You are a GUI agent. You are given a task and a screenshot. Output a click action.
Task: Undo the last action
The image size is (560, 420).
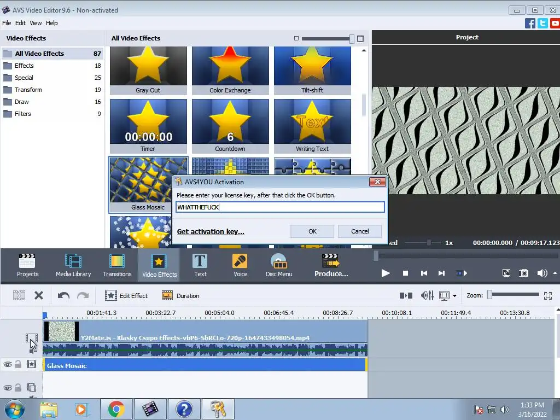pyautogui.click(x=63, y=295)
